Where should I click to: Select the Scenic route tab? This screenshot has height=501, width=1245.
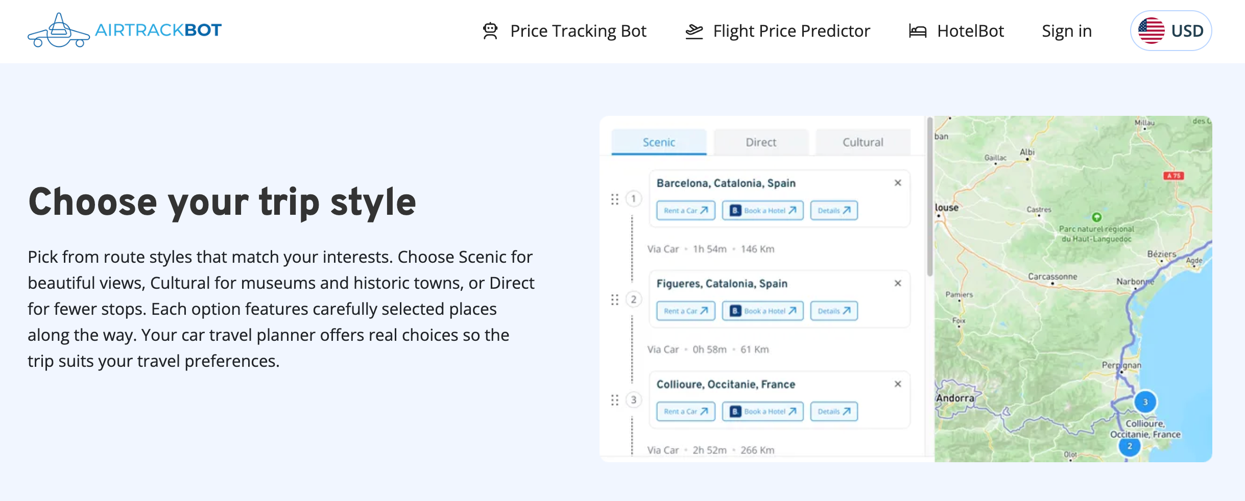click(659, 142)
